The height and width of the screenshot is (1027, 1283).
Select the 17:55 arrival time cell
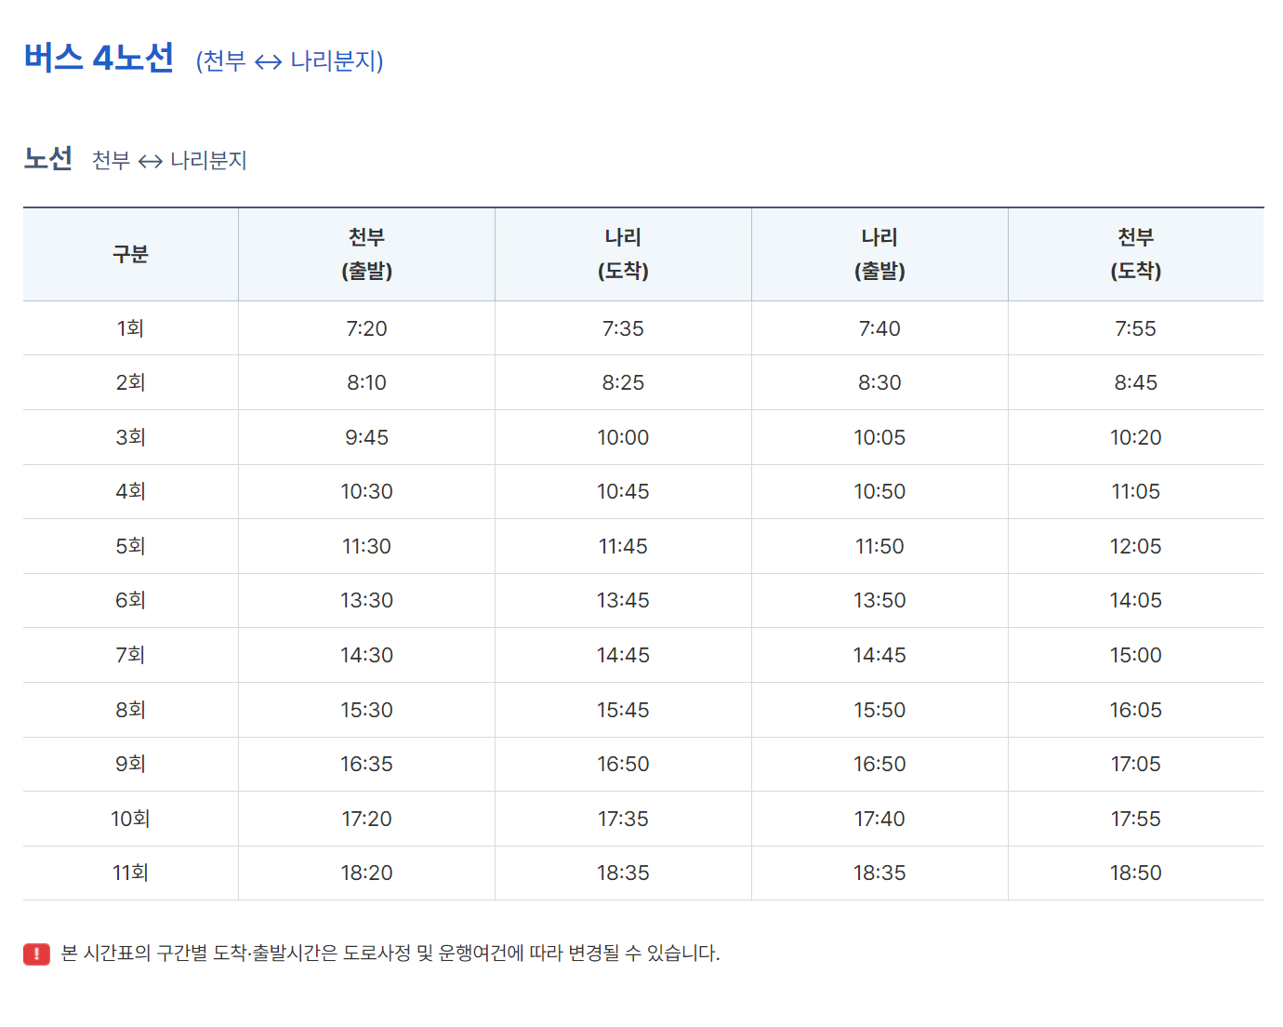[1136, 819]
